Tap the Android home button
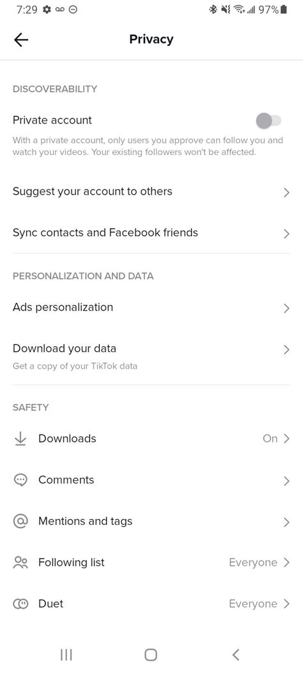 151,654
